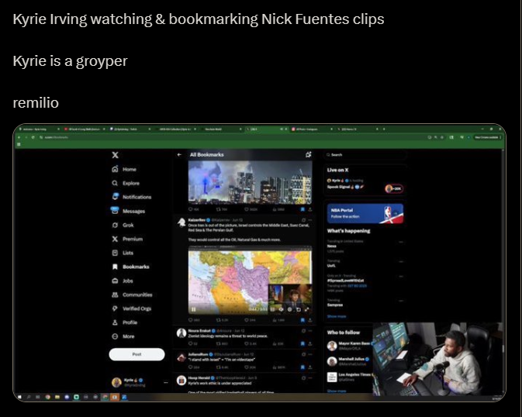Open the NBA Portal banner
522x417 pixels.
pos(365,213)
